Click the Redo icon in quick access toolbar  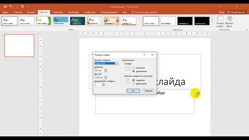click(x=17, y=6)
